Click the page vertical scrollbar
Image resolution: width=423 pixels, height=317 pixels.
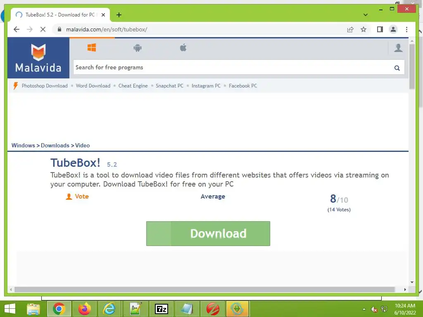pos(412,66)
